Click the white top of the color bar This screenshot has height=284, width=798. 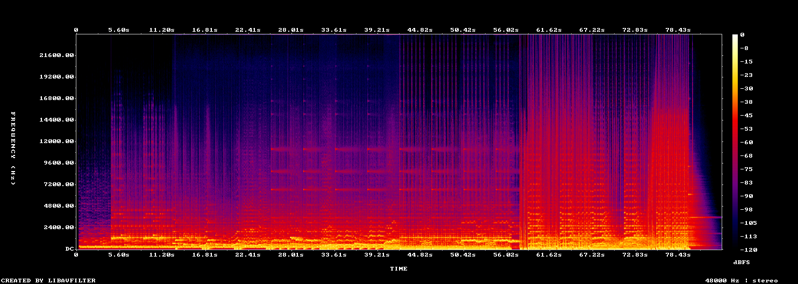click(735, 37)
